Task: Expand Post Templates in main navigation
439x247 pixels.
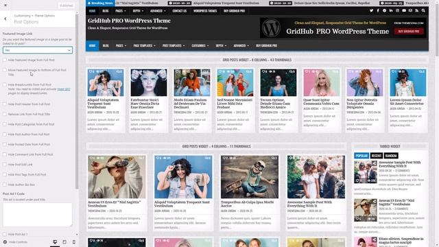Action: point(174,46)
